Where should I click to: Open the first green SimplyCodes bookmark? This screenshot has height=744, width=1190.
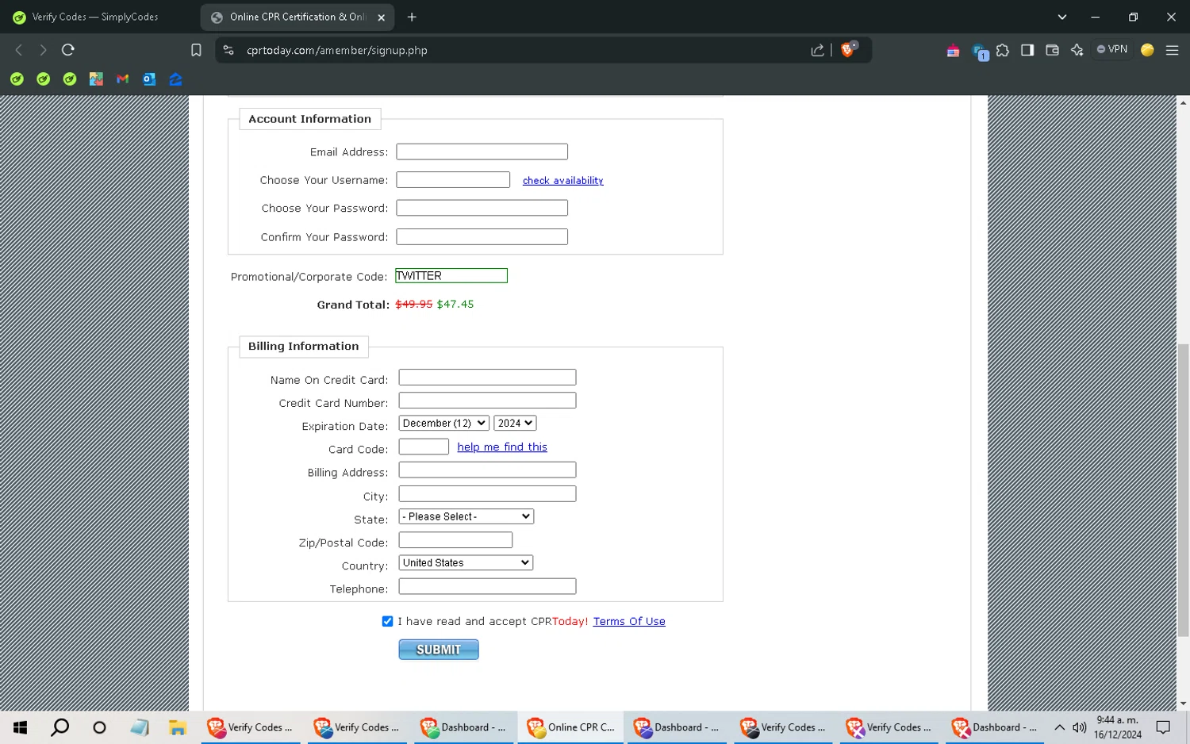tap(17, 79)
